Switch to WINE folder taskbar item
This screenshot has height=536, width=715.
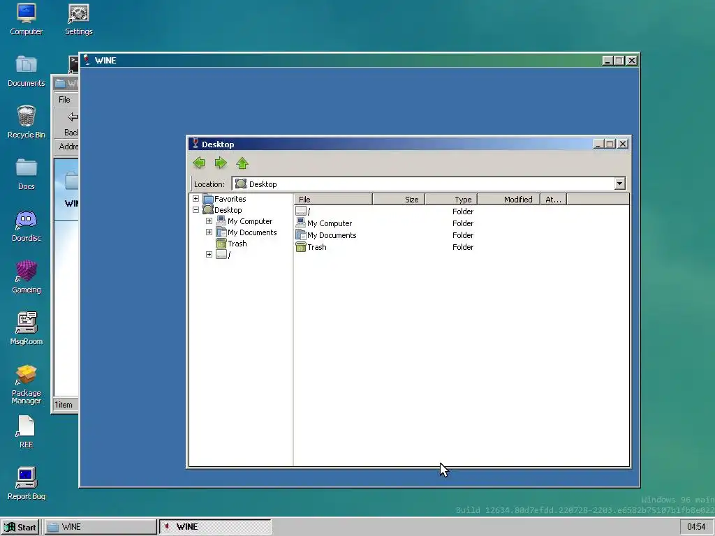pos(101,527)
